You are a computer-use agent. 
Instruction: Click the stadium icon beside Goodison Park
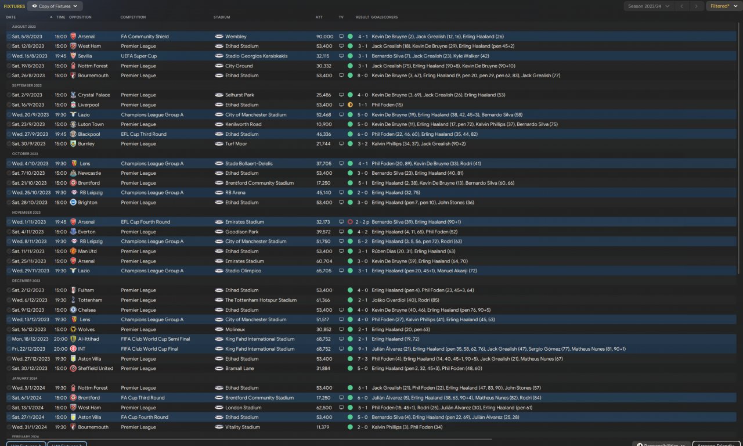pos(219,232)
